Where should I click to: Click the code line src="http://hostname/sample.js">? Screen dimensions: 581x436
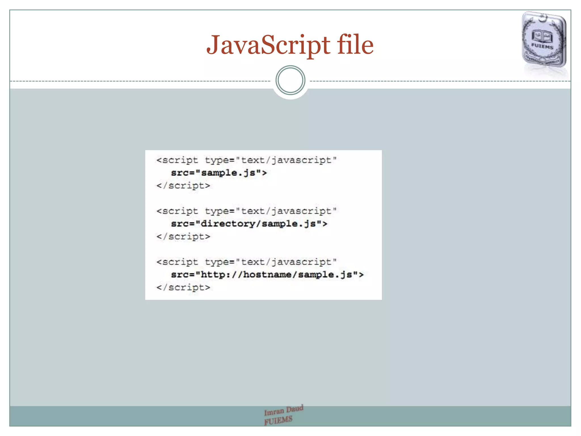pyautogui.click(x=267, y=275)
